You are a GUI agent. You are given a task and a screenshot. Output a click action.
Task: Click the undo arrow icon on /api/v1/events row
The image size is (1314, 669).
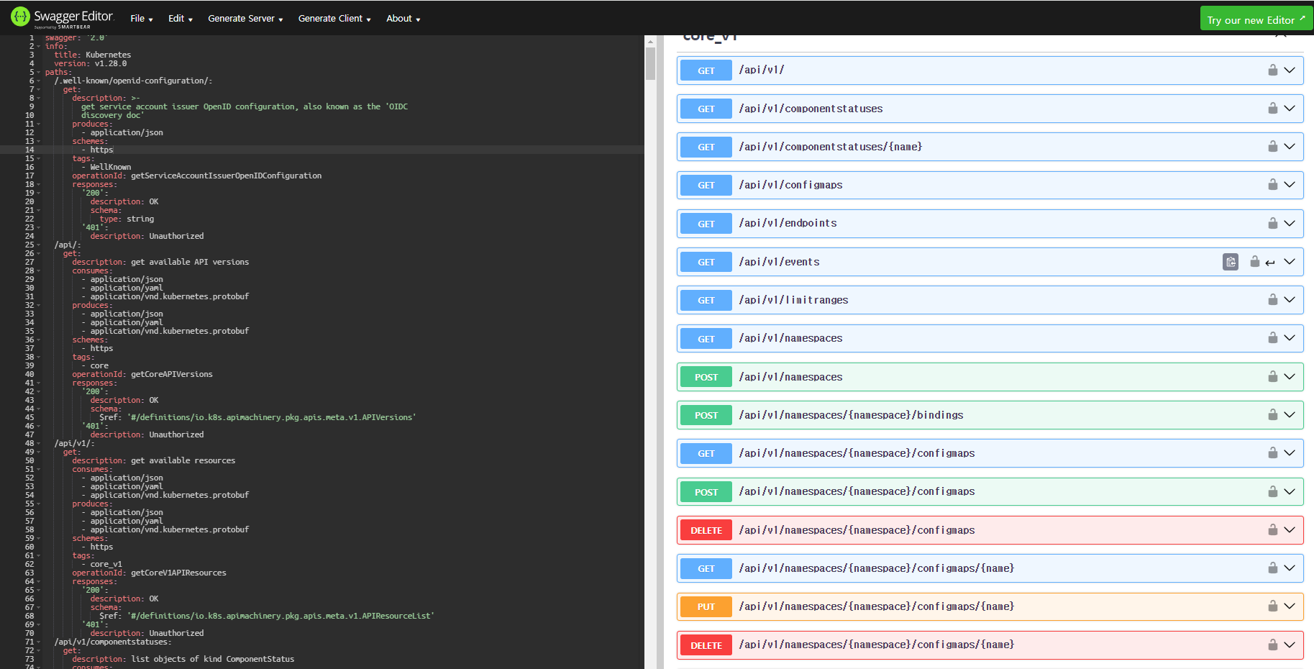1270,262
